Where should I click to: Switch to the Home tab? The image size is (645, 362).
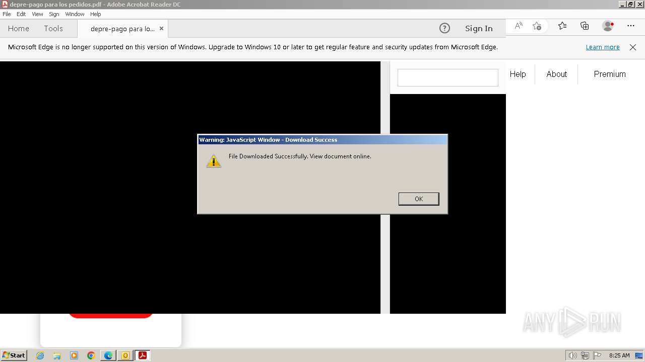click(19, 29)
